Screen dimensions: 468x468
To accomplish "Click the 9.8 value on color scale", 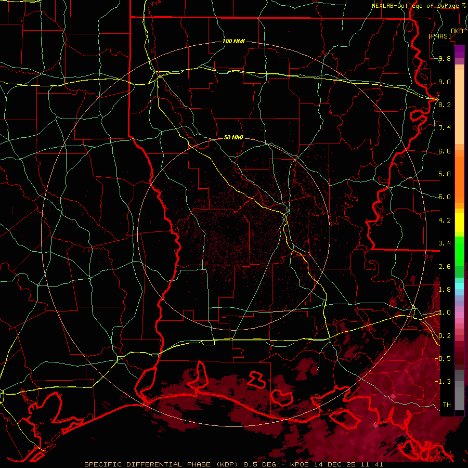I will (x=445, y=58).
